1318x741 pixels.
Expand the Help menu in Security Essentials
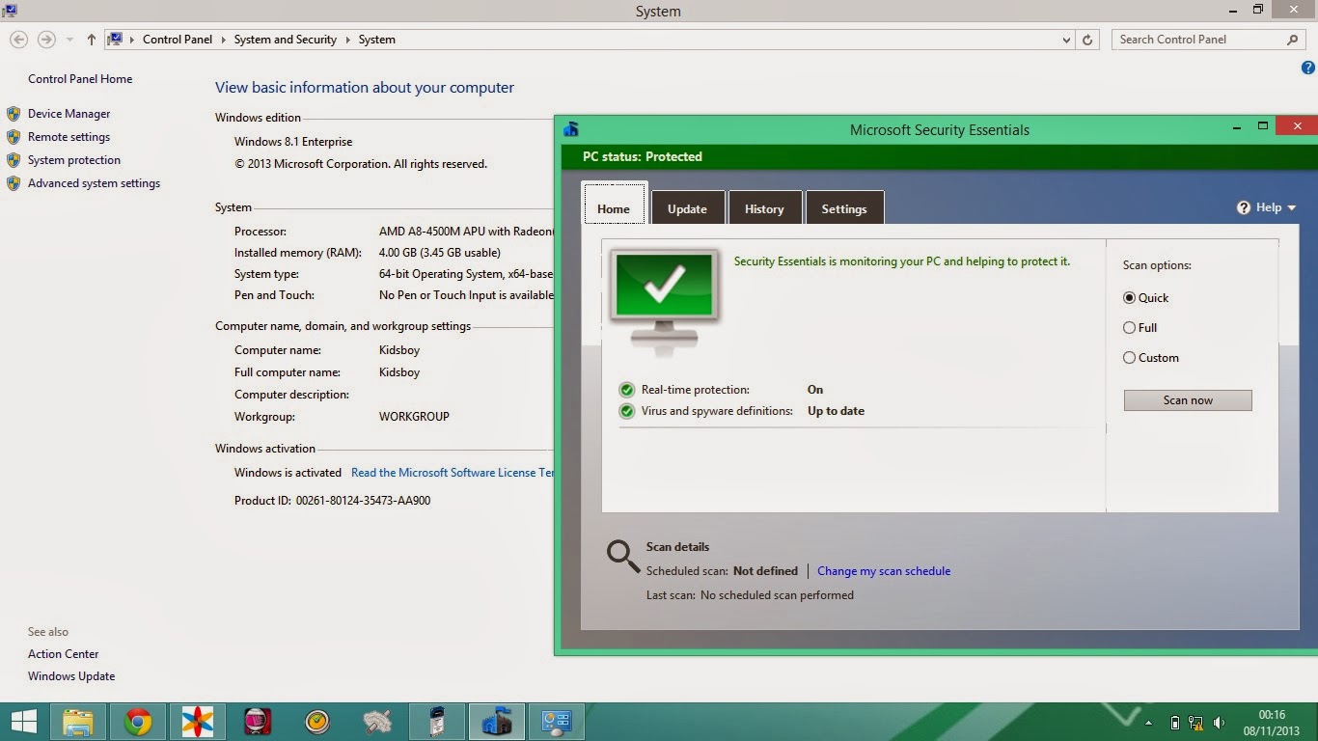pos(1292,207)
